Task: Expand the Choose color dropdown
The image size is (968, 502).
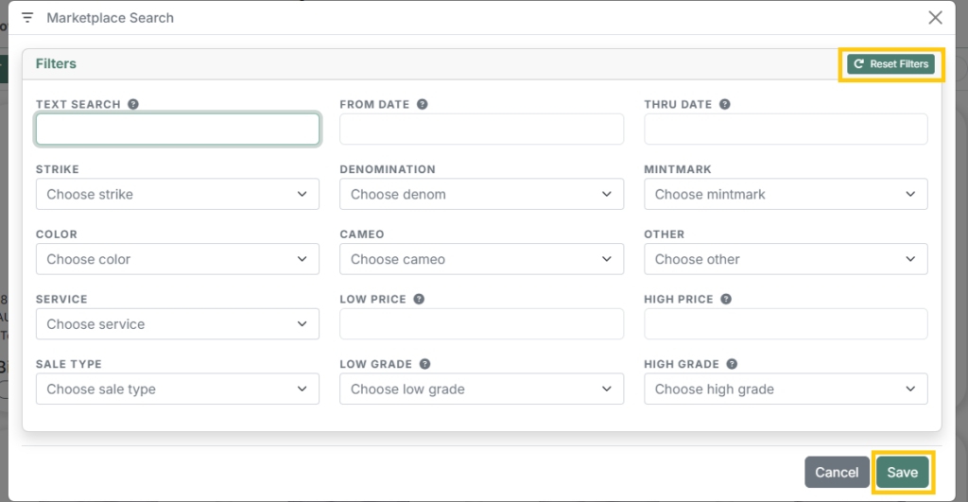Action: click(178, 259)
